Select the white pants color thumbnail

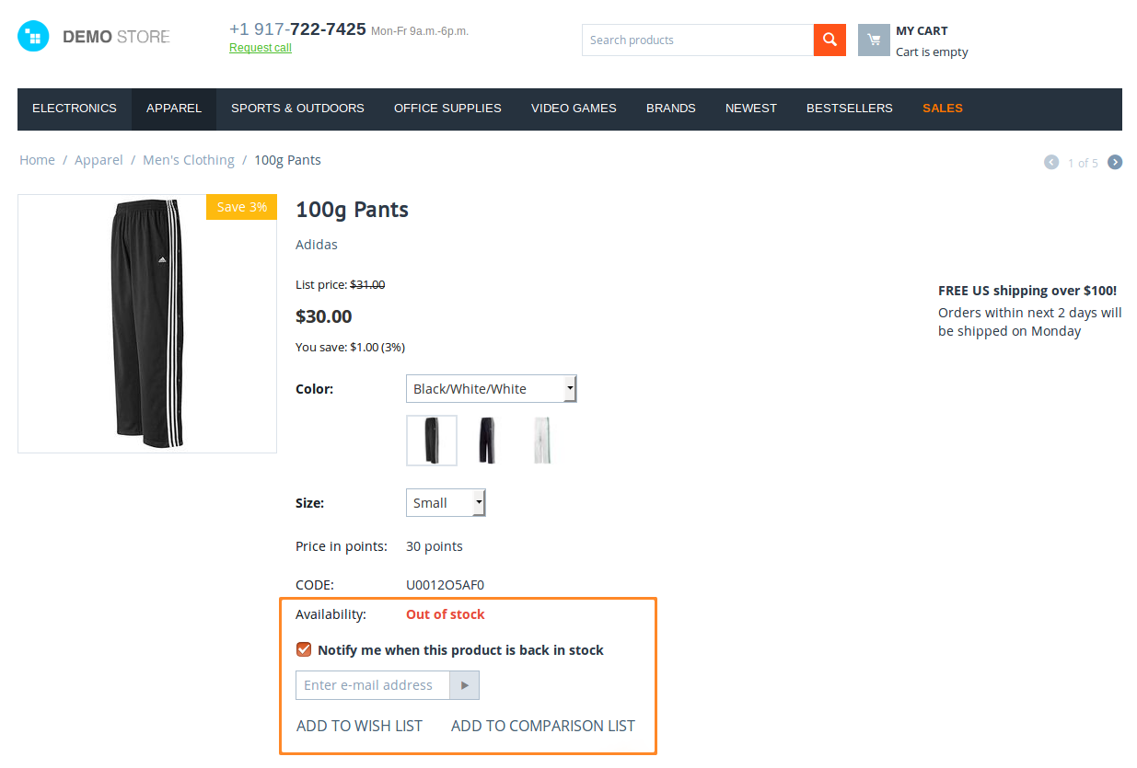point(542,441)
